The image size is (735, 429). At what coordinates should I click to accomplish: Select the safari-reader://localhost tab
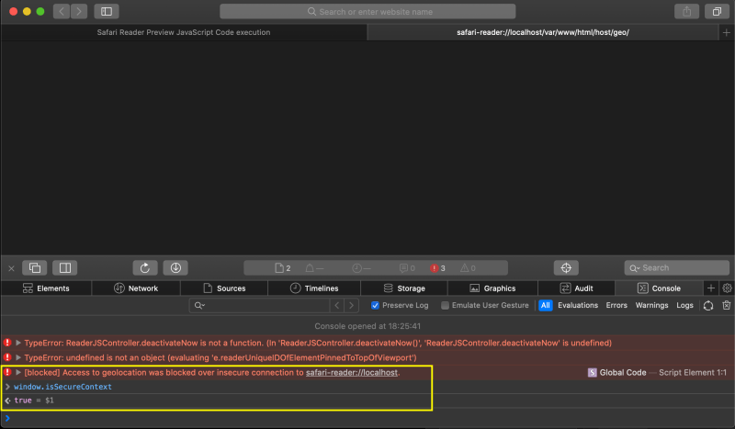point(543,32)
